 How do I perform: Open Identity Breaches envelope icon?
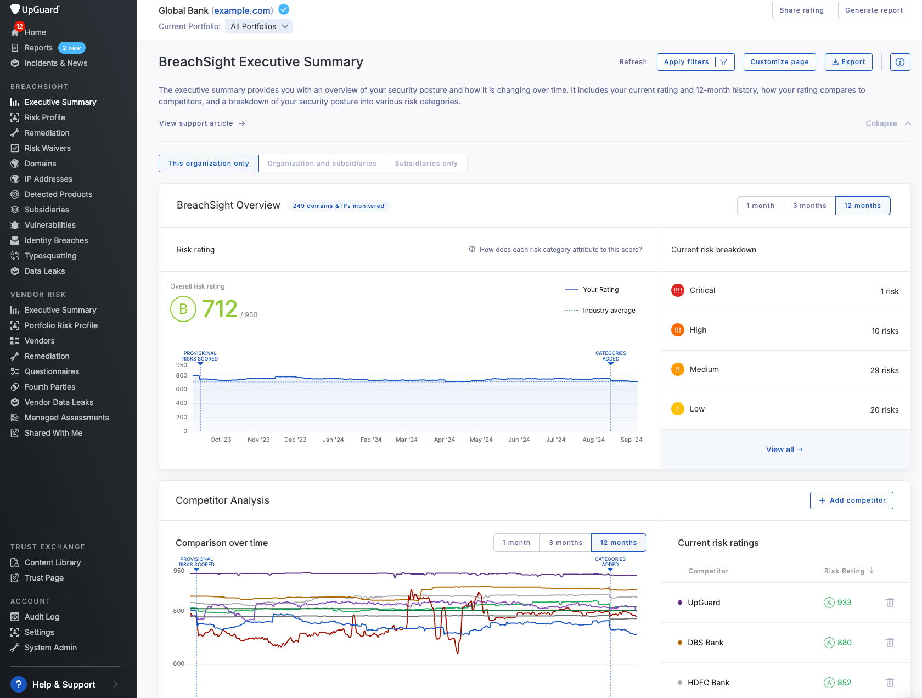coord(15,240)
